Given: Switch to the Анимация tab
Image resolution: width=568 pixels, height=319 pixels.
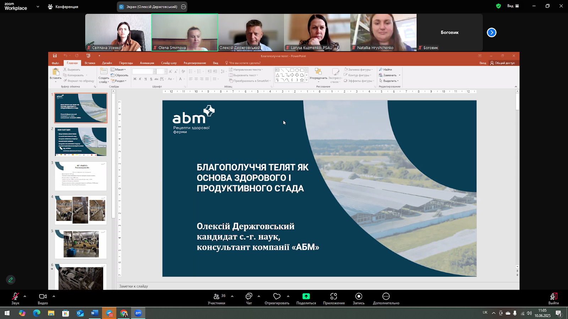Looking at the screenshot, I should [147, 63].
